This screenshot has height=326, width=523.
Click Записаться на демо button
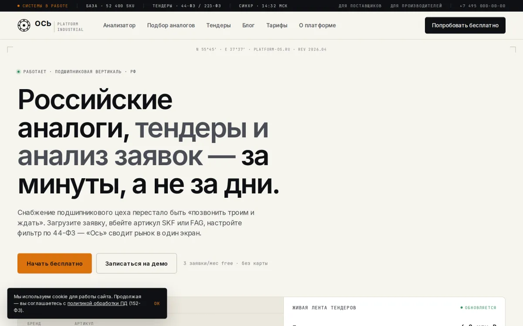(x=136, y=263)
